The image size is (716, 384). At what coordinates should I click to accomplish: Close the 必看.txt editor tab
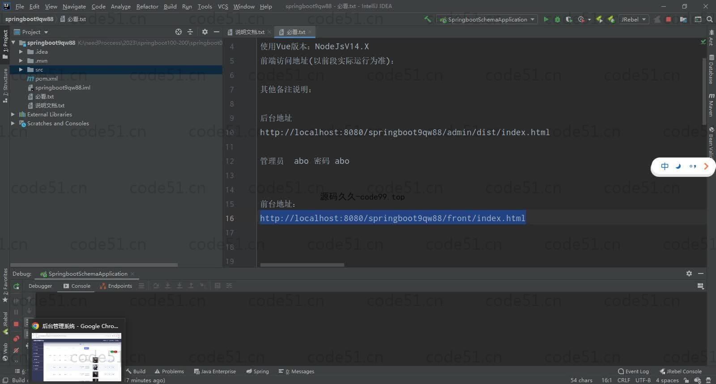[x=310, y=32]
